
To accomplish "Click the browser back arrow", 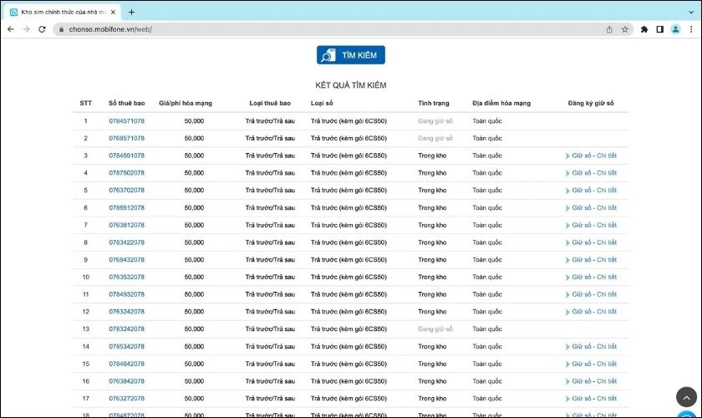I will pos(10,28).
